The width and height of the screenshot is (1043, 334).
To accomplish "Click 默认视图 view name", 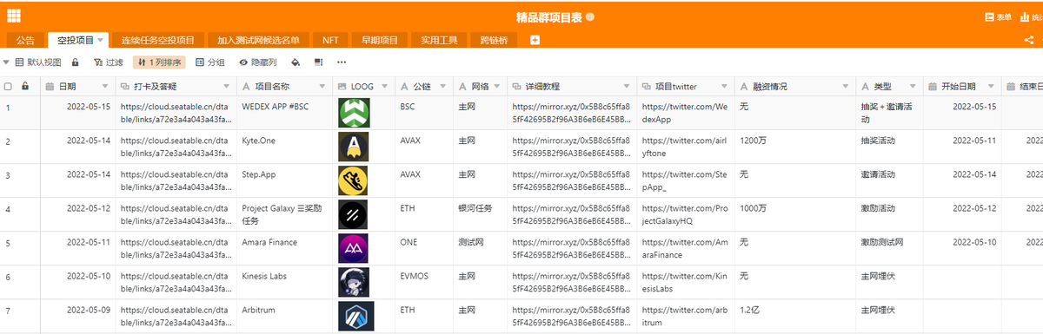I will tap(44, 62).
